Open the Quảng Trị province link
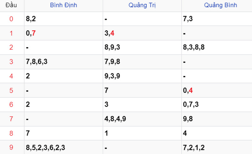252x154 pixels. (x=142, y=5)
